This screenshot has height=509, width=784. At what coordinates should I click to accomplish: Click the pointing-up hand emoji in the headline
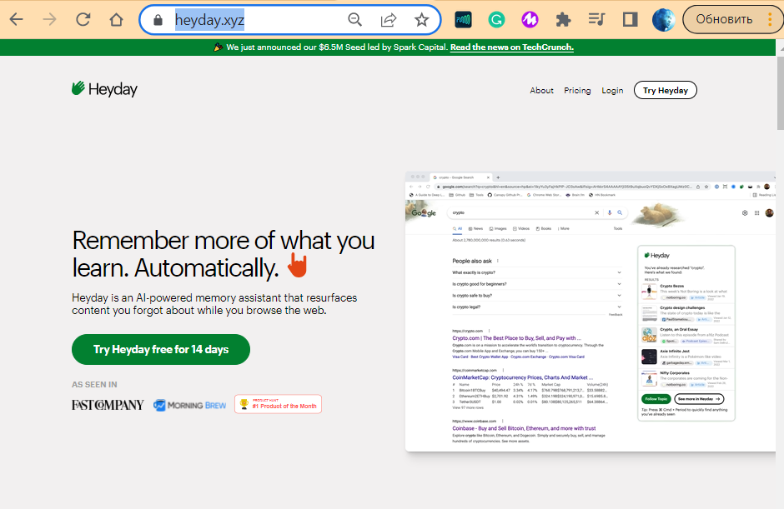click(298, 265)
